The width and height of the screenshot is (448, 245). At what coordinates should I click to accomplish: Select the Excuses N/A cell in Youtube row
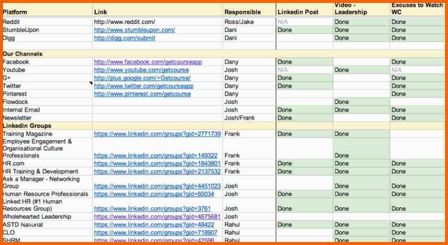(418, 70)
